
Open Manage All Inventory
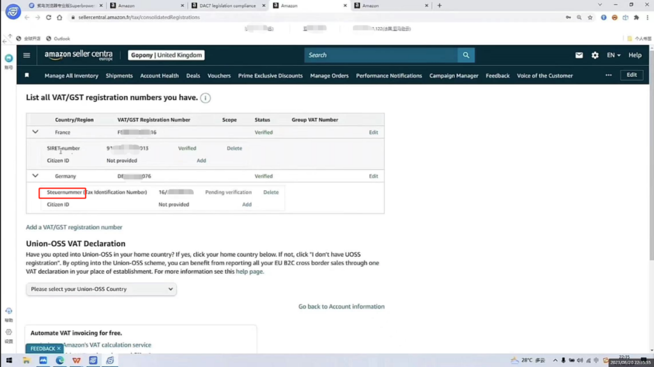[x=71, y=76]
